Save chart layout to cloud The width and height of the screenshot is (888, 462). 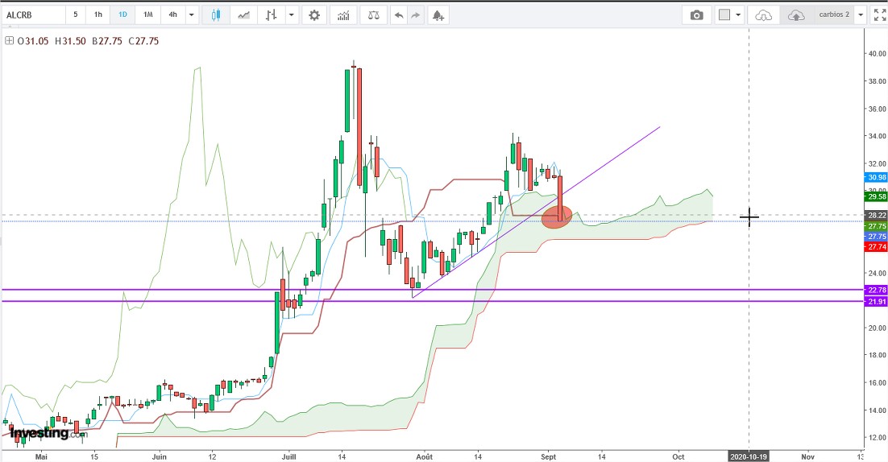(795, 15)
